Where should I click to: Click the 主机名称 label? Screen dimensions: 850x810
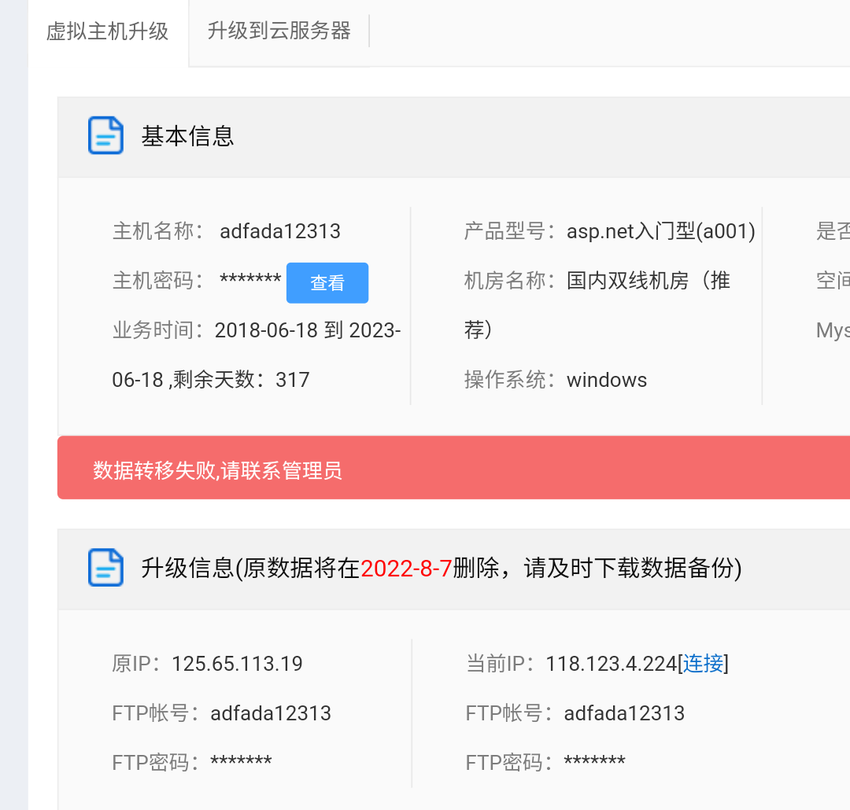(x=157, y=231)
